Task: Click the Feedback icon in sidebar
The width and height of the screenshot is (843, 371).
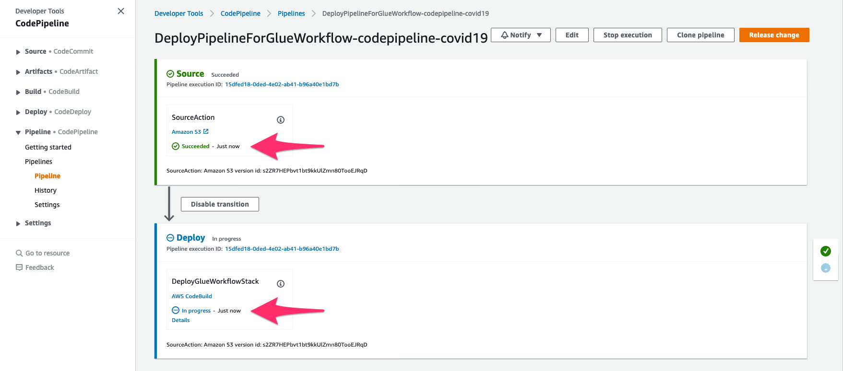Action: [x=19, y=267]
